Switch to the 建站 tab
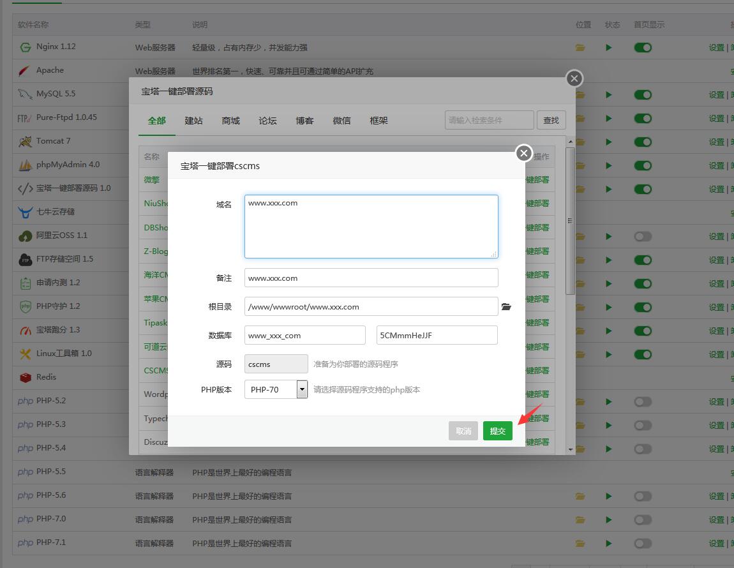Viewport: 734px width, 568px height. pyautogui.click(x=194, y=121)
